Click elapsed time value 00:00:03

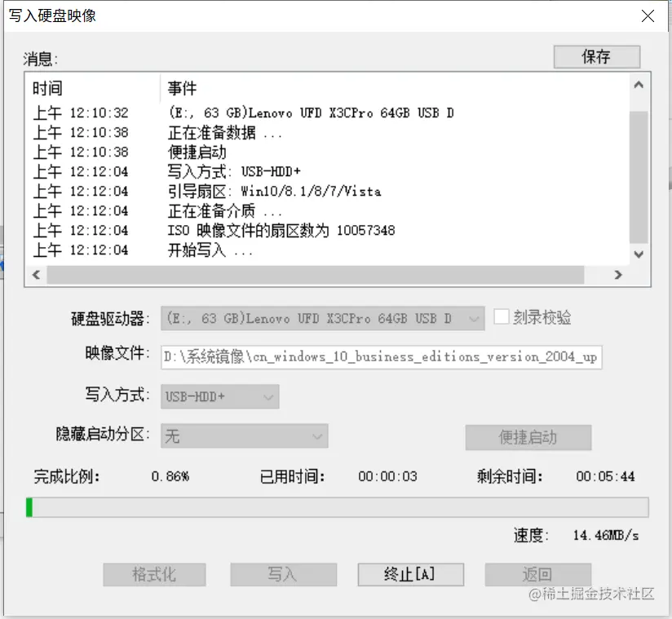[388, 476]
